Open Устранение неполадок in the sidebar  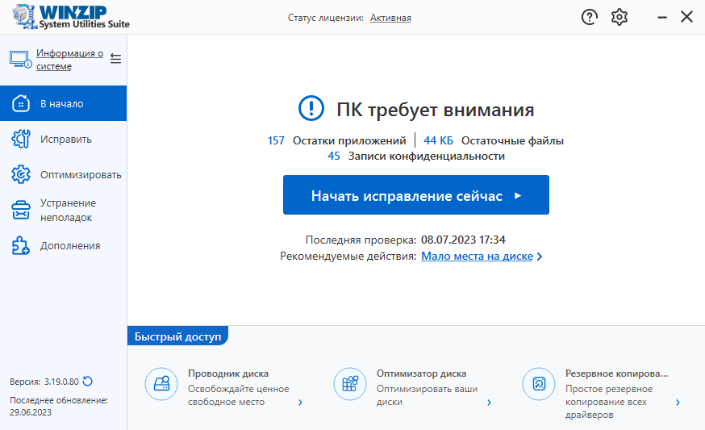tap(63, 210)
